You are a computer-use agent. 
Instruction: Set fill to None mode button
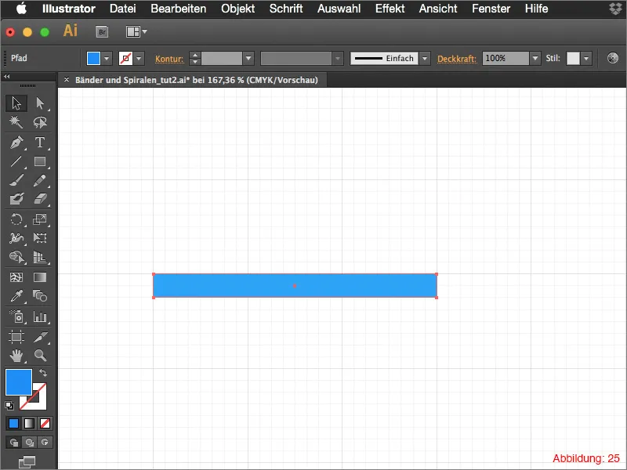[x=45, y=423]
